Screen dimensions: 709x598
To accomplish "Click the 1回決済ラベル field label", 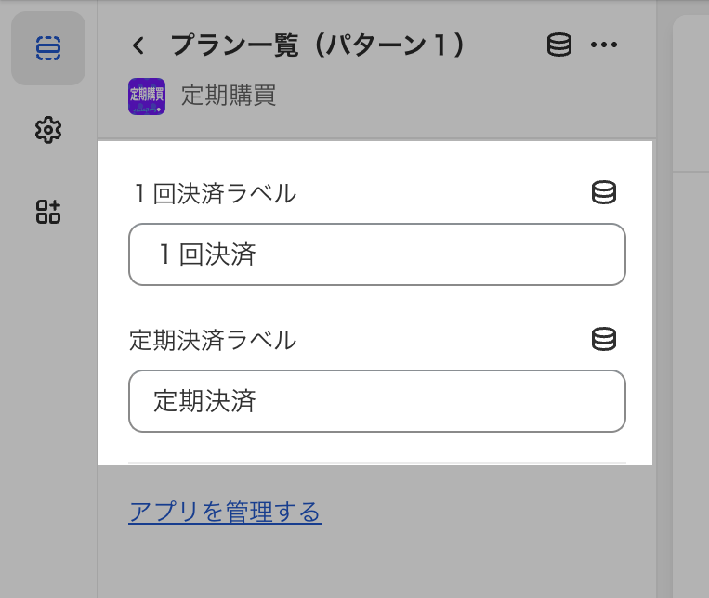I will click(x=215, y=194).
